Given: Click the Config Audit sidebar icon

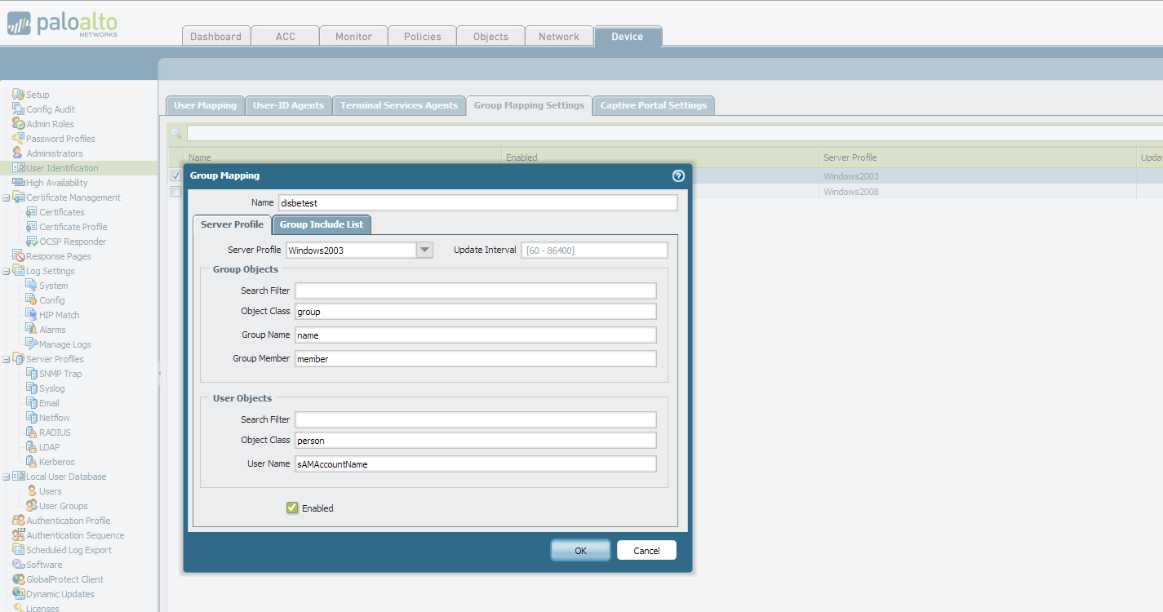Looking at the screenshot, I should tap(19, 109).
